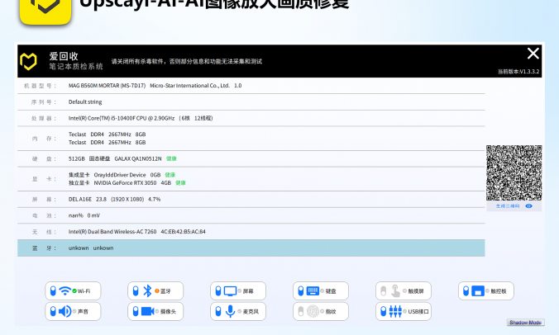Screen dimensions: 559x335
Task: Click the 'USB接口' label text
Action: coord(418,312)
